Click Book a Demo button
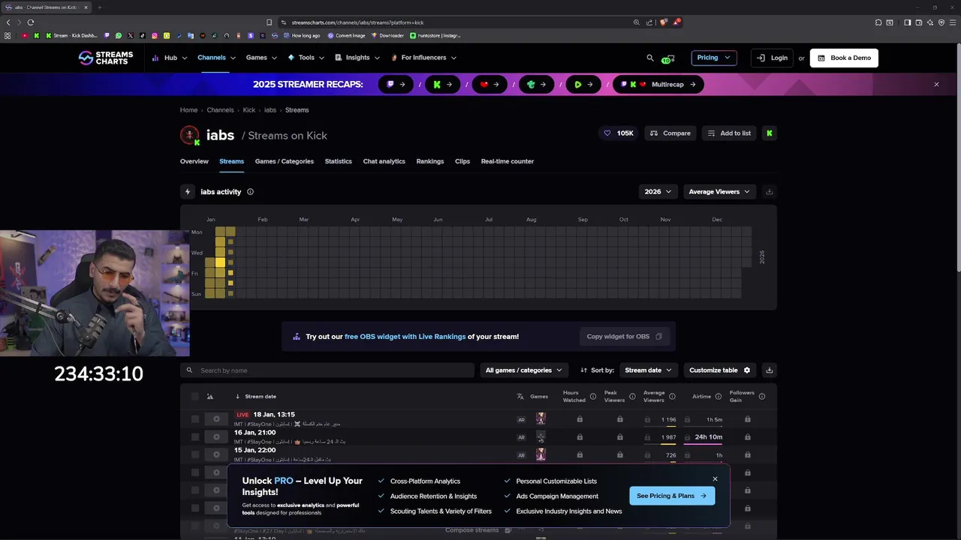Image resolution: width=961 pixels, height=540 pixels. pos(844,58)
